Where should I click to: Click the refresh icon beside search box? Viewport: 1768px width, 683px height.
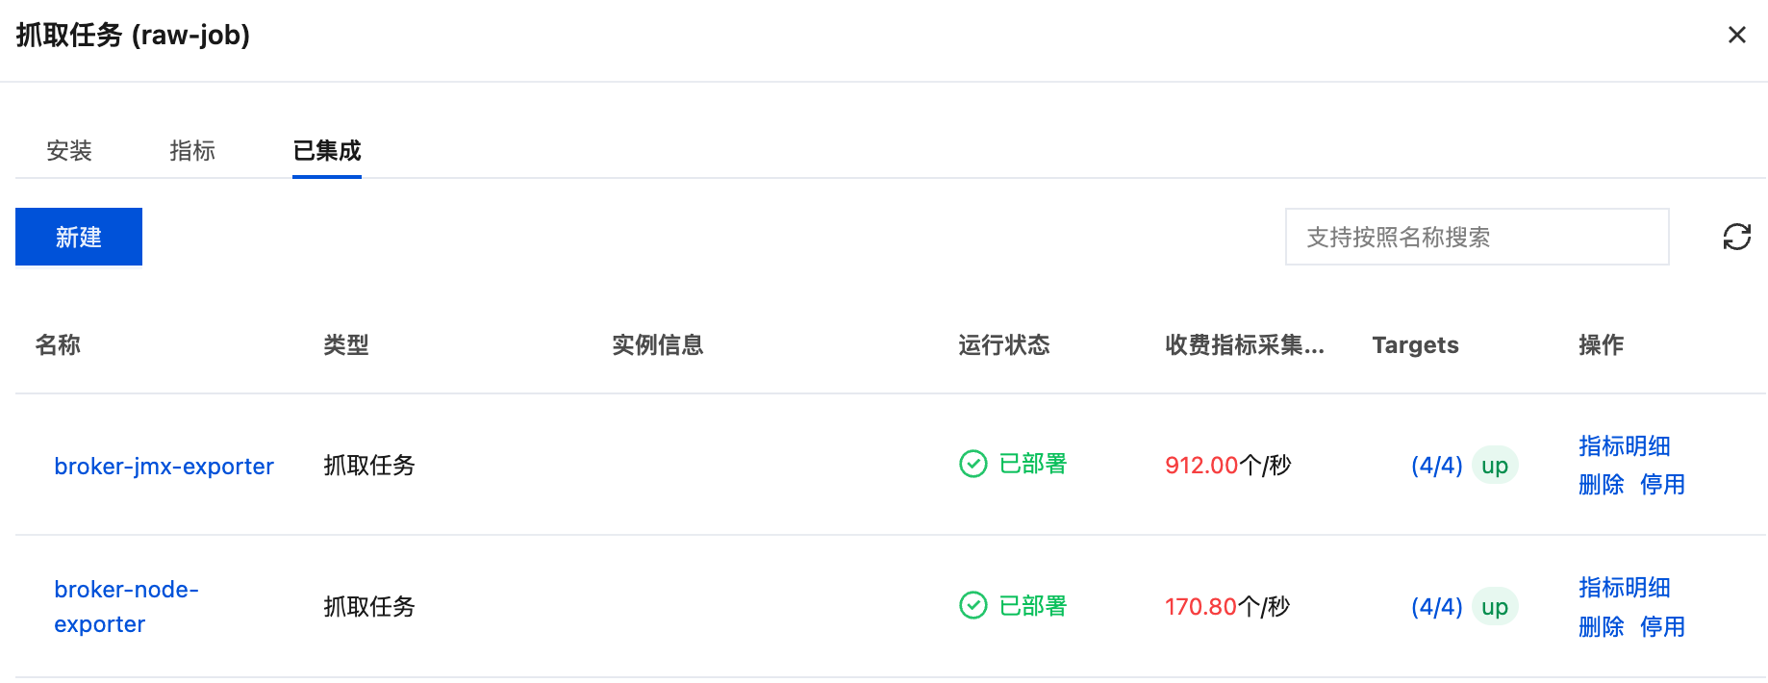tap(1736, 237)
